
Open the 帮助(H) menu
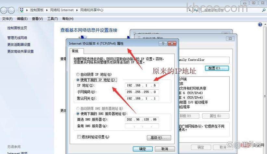[68, 19]
